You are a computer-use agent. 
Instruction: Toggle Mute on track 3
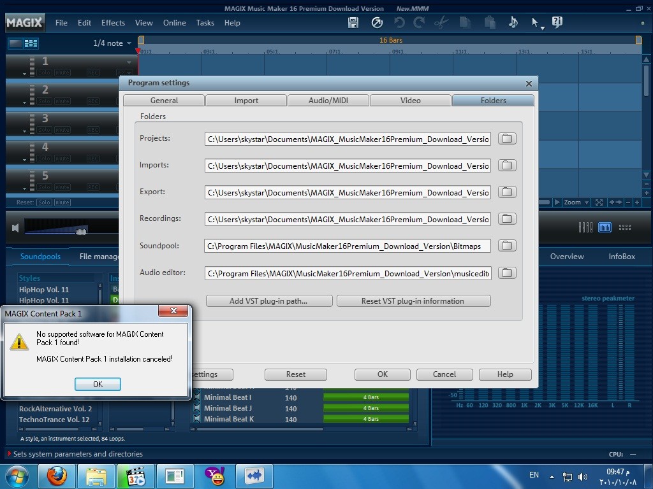62,130
